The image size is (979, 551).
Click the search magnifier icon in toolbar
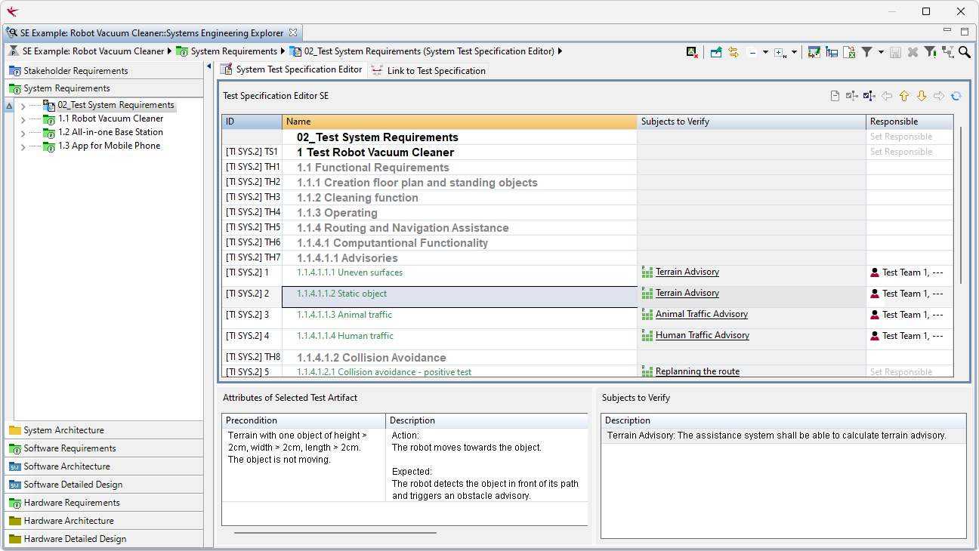(x=965, y=52)
